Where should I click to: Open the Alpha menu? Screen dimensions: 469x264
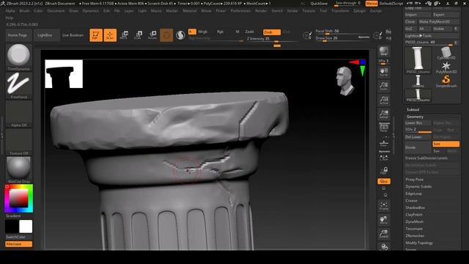pos(10,11)
